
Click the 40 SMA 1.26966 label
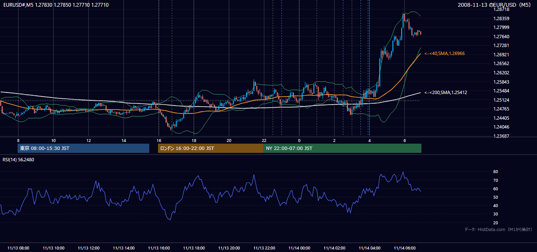coord(445,54)
